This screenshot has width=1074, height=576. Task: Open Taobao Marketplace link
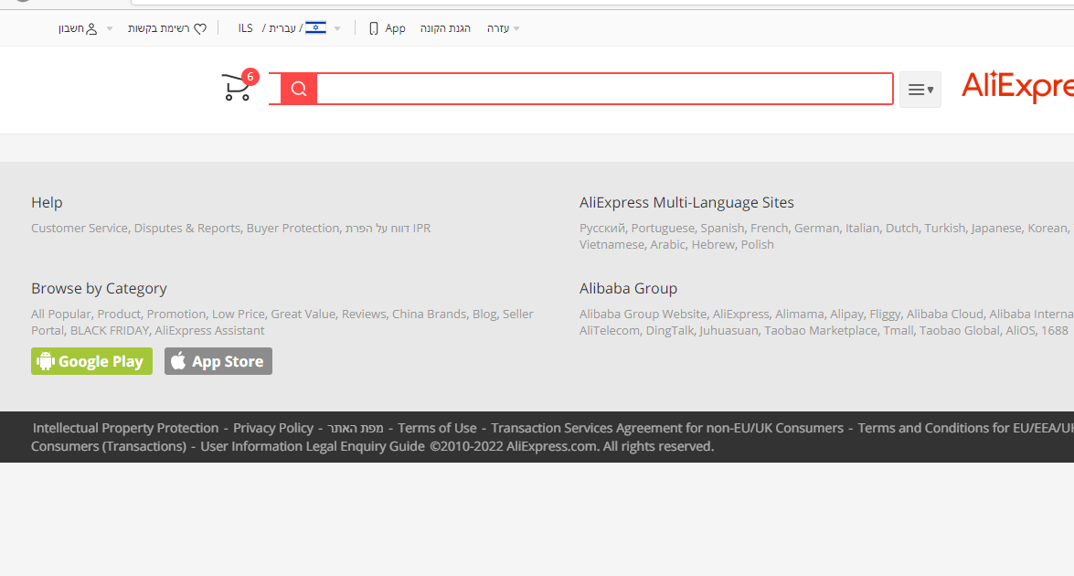821,330
